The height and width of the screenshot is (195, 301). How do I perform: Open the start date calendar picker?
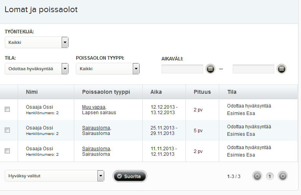click(210, 69)
